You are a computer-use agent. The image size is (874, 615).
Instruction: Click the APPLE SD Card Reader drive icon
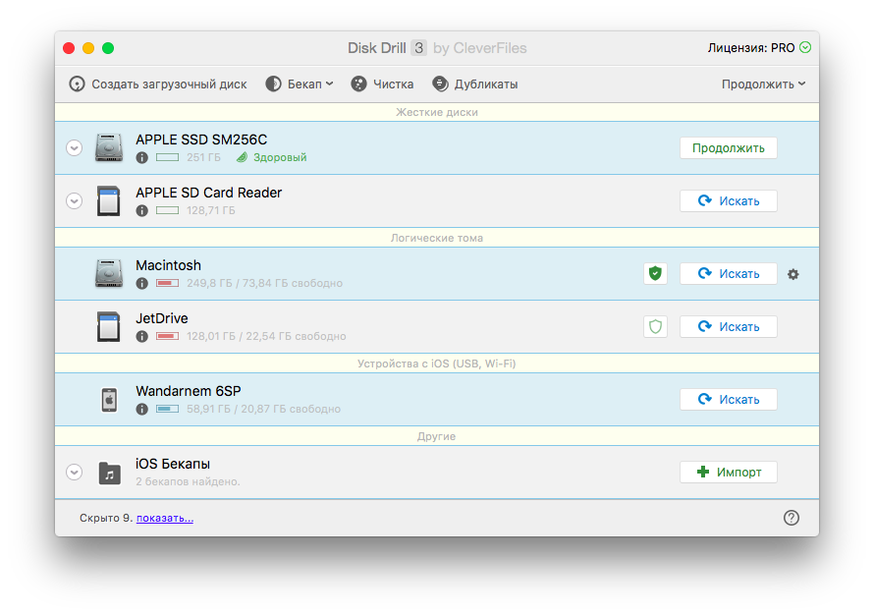109,201
